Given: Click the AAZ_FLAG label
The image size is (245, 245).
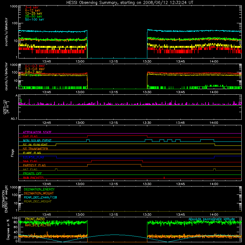Looking at the screenshot, I should 30,169.
